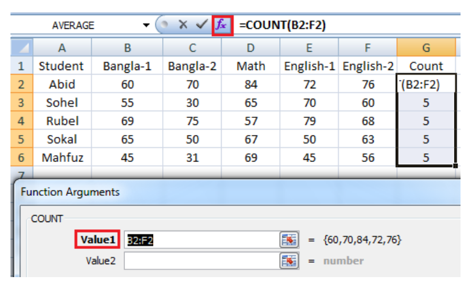Select column D header
This screenshot has height=304, width=471.
251,48
